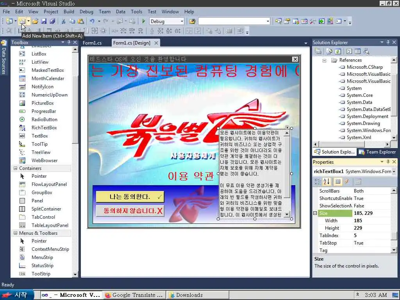Click the '동의하지 않습니다.X' button on the form
This screenshot has height=300, width=400.
130,211
